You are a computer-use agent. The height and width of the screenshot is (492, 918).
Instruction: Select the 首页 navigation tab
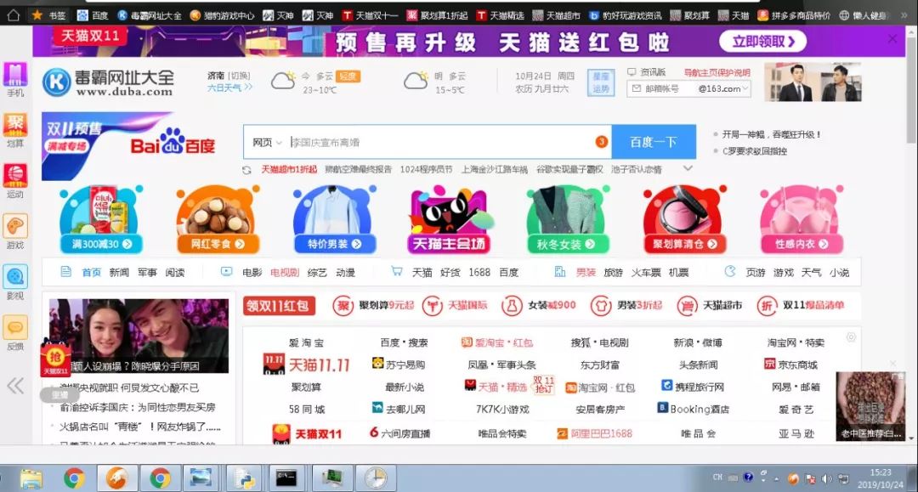click(91, 273)
